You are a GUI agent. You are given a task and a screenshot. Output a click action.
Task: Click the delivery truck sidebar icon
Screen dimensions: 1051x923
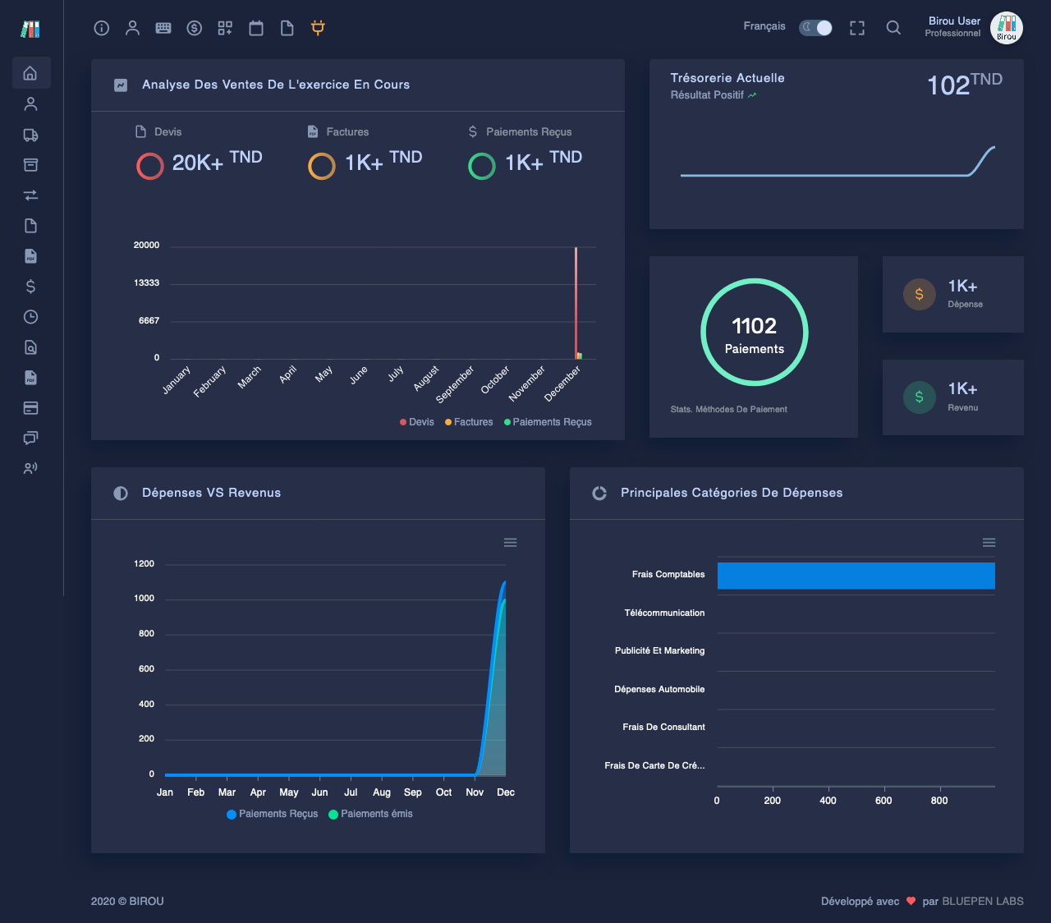pyautogui.click(x=30, y=135)
